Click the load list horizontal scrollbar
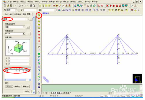145x100 pixels. coord(18,80)
